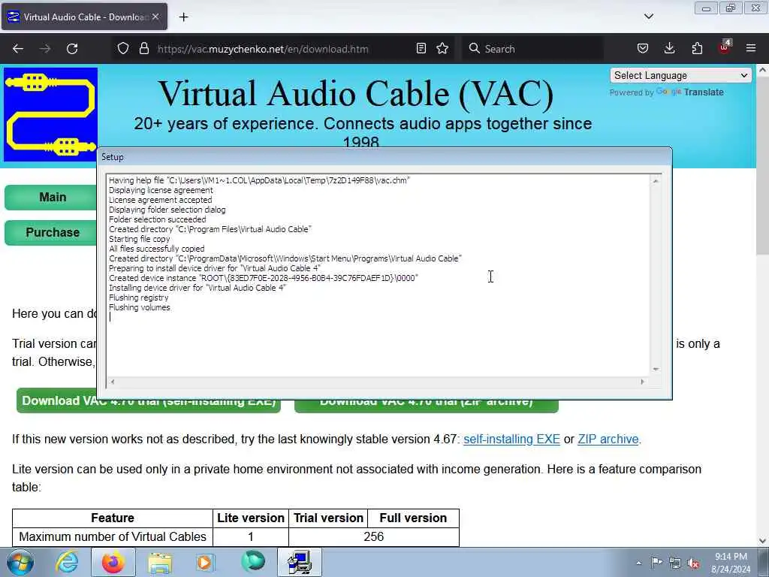Click the 'Trial version' table header
Screen dimensions: 769x577
click(328, 518)
